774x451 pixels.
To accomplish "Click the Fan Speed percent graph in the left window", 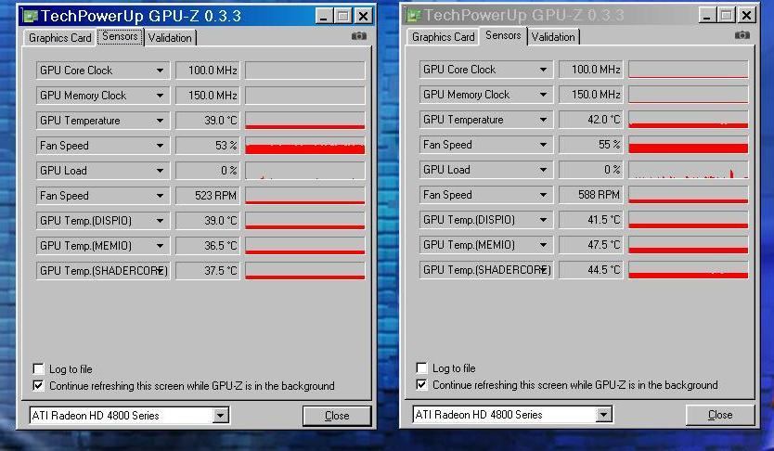I will 305,146.
